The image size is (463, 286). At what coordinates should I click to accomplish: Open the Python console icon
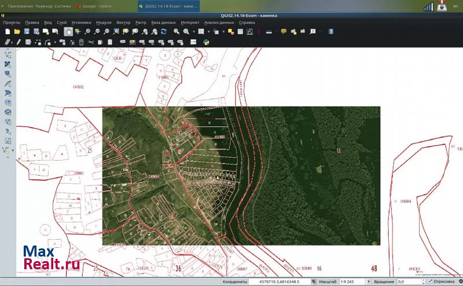pos(206,42)
